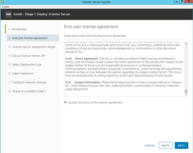Image resolution: width=193 pixels, height=153 pixels.
Task: Click the license scrollbar up arrow
Action: pos(186,44)
